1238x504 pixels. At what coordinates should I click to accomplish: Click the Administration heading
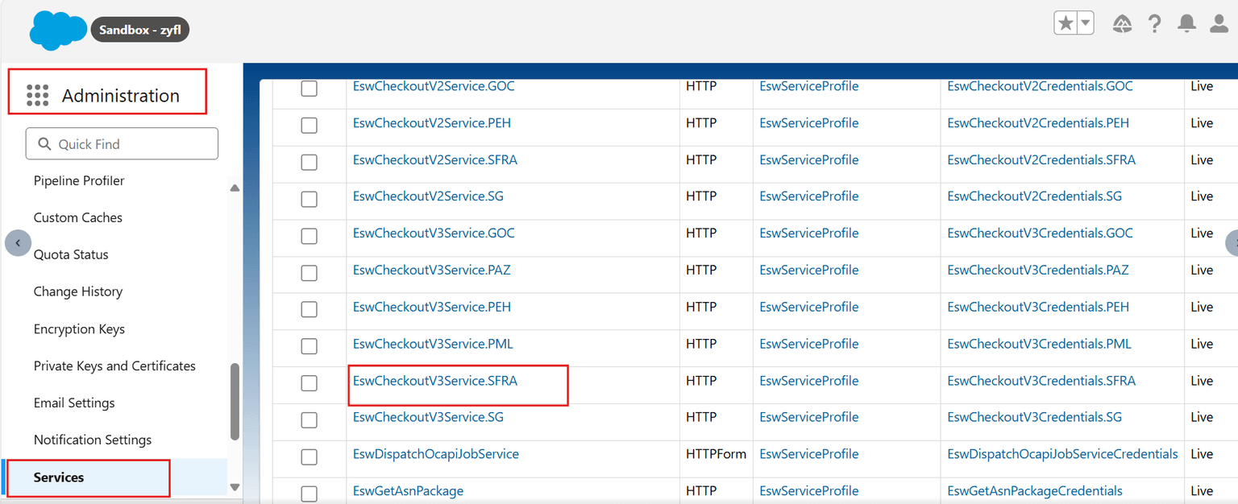point(121,95)
